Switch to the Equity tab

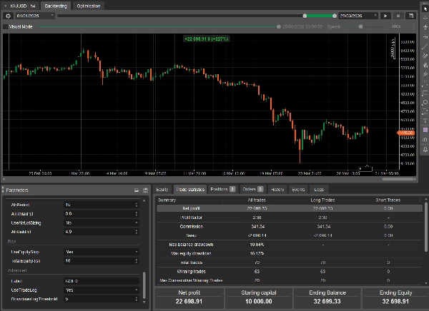162,189
